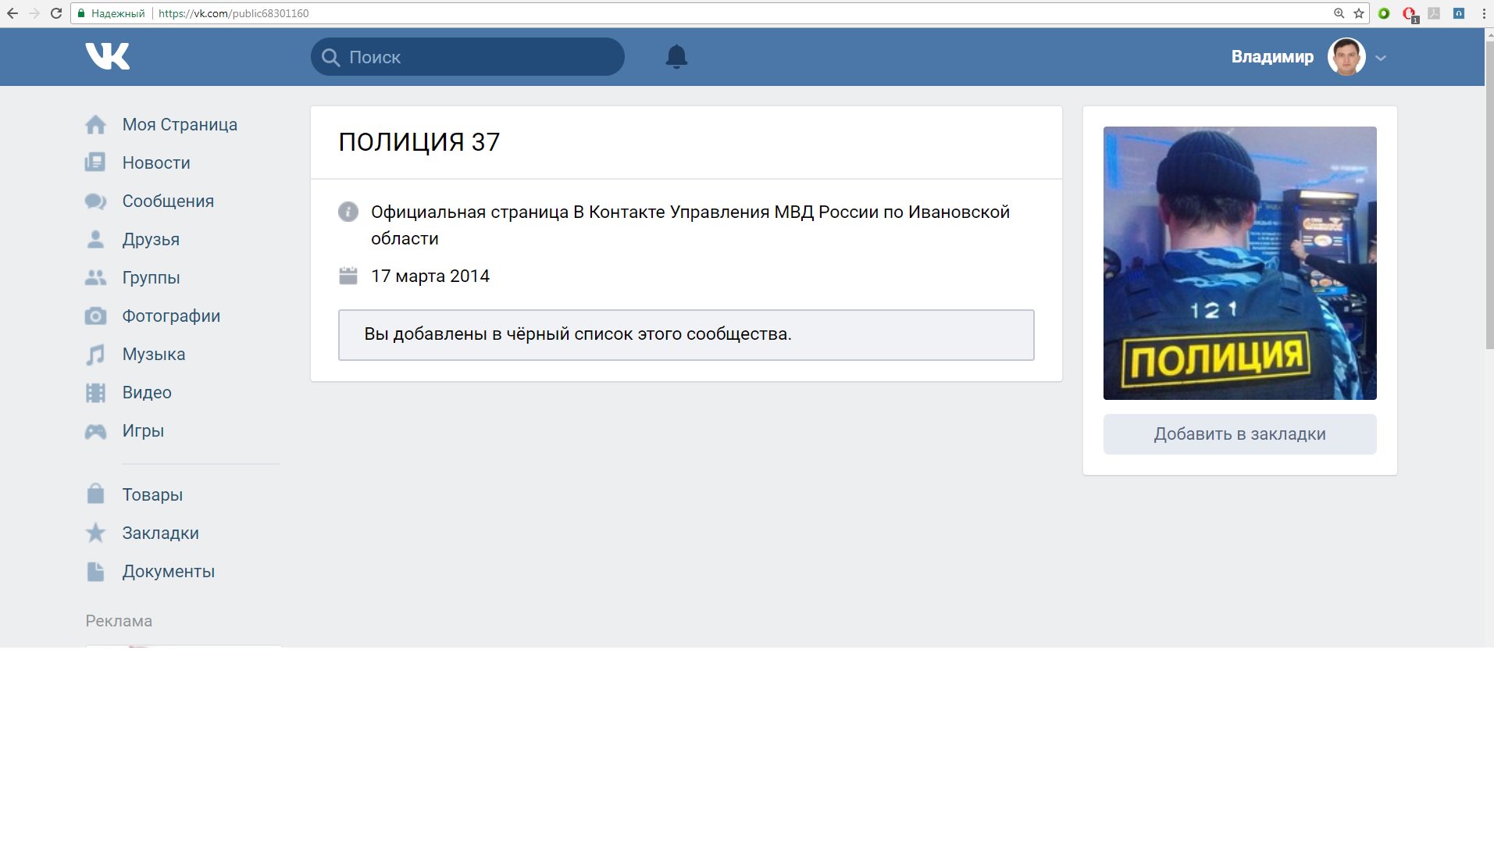The height and width of the screenshot is (842, 1494).
Task: Click the gamepad icon beside Игры
Action: pos(95,431)
